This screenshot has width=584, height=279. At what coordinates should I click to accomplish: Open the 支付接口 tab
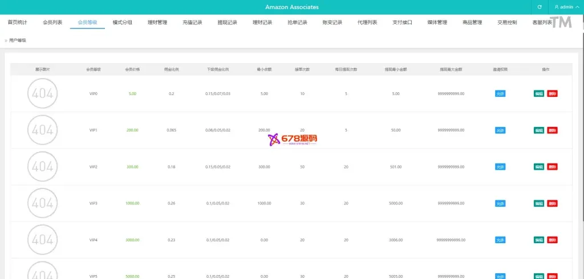coord(402,23)
